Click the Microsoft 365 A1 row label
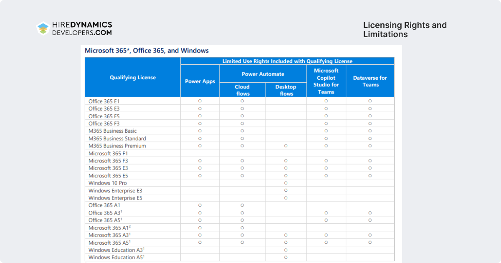This screenshot has height=263, width=501. point(110,228)
